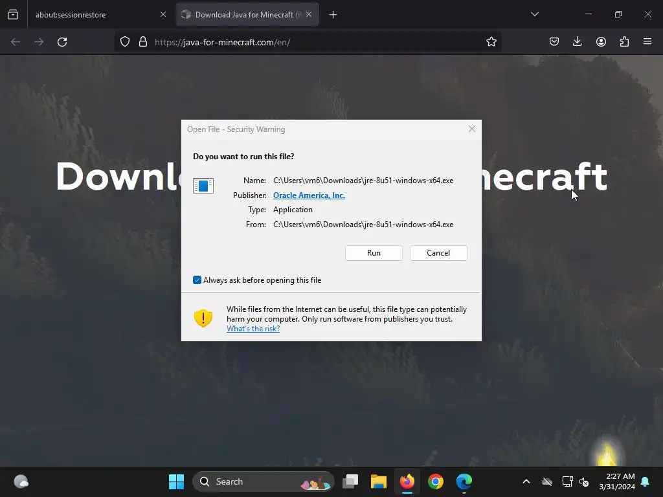663x497 pixels.
Task: Close the Security Warning dialog
Action: pos(472,129)
